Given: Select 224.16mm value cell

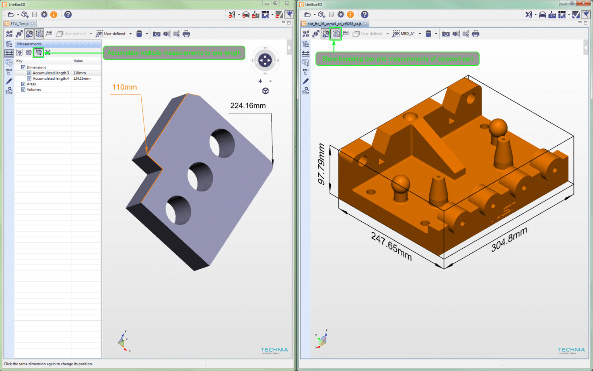Looking at the screenshot, I should [86, 78].
